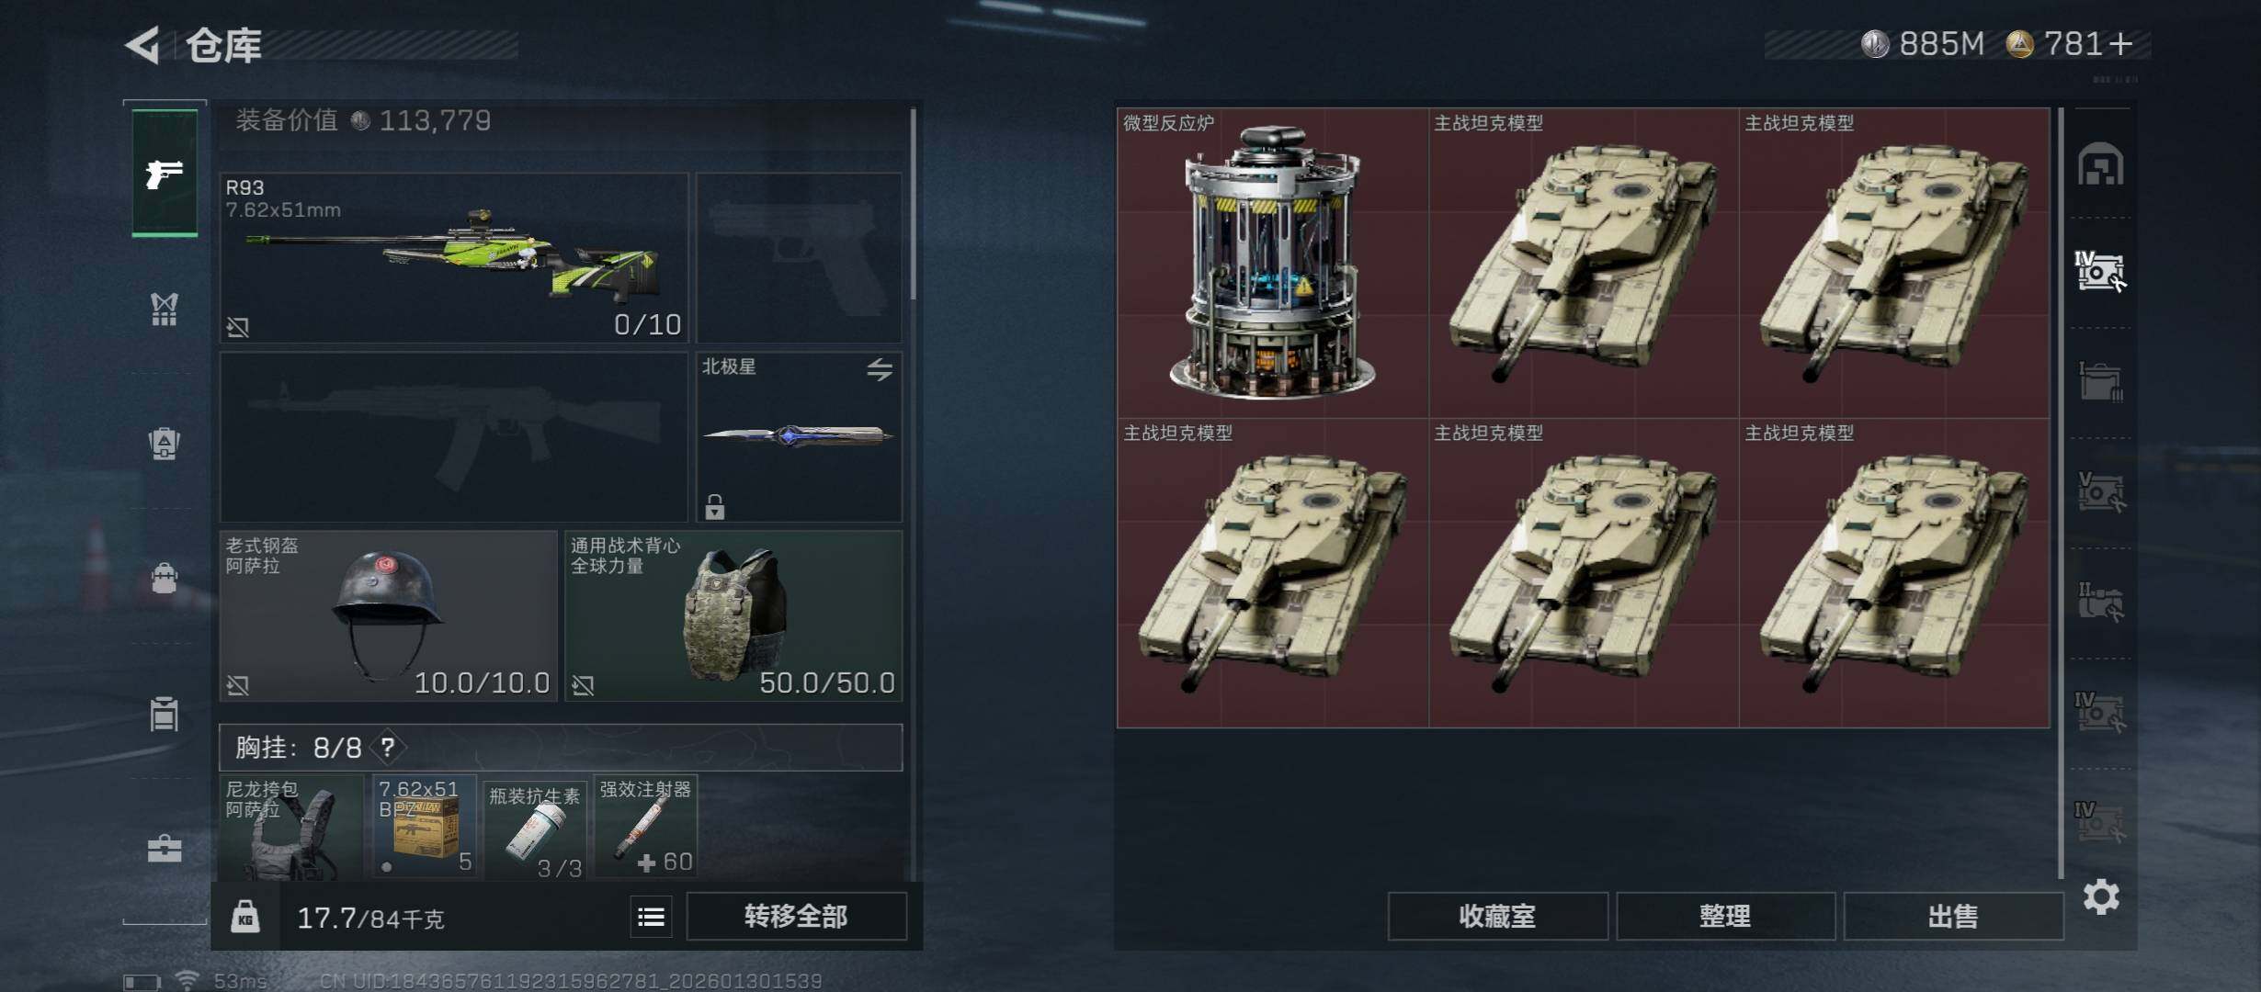Click the 转移全部 transfer all button
Screen dimensions: 2261x992
(796, 917)
